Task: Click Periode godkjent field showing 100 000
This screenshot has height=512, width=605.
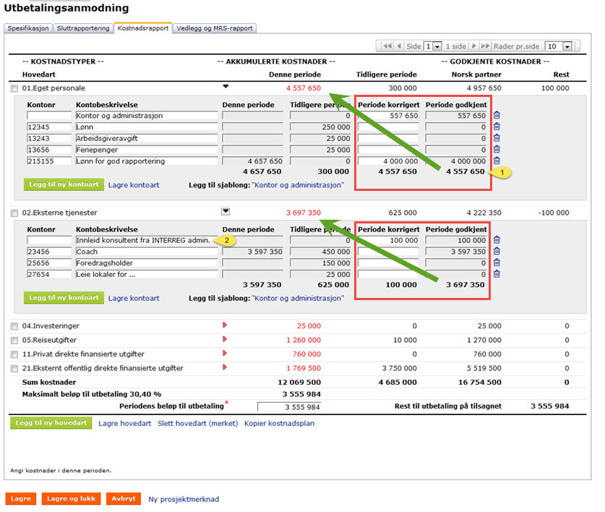Action: (x=456, y=240)
